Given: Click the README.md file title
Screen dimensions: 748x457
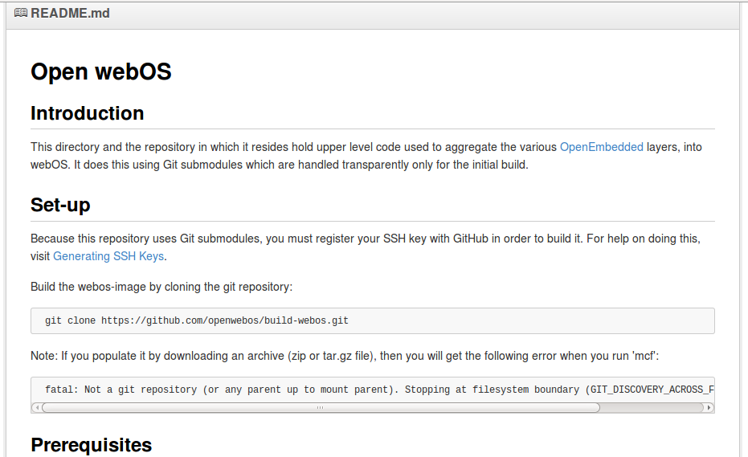Looking at the screenshot, I should point(70,13).
